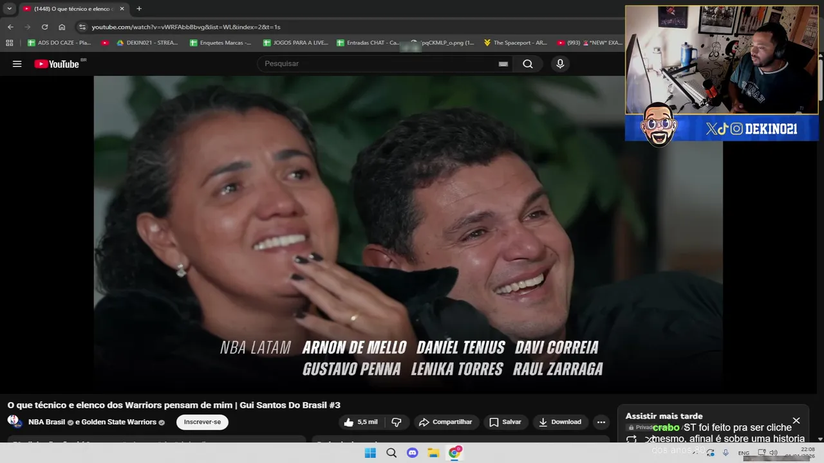Viewport: 824px width, 463px height.
Task: Like the video with 5,5 mil likes
Action: [x=361, y=422]
